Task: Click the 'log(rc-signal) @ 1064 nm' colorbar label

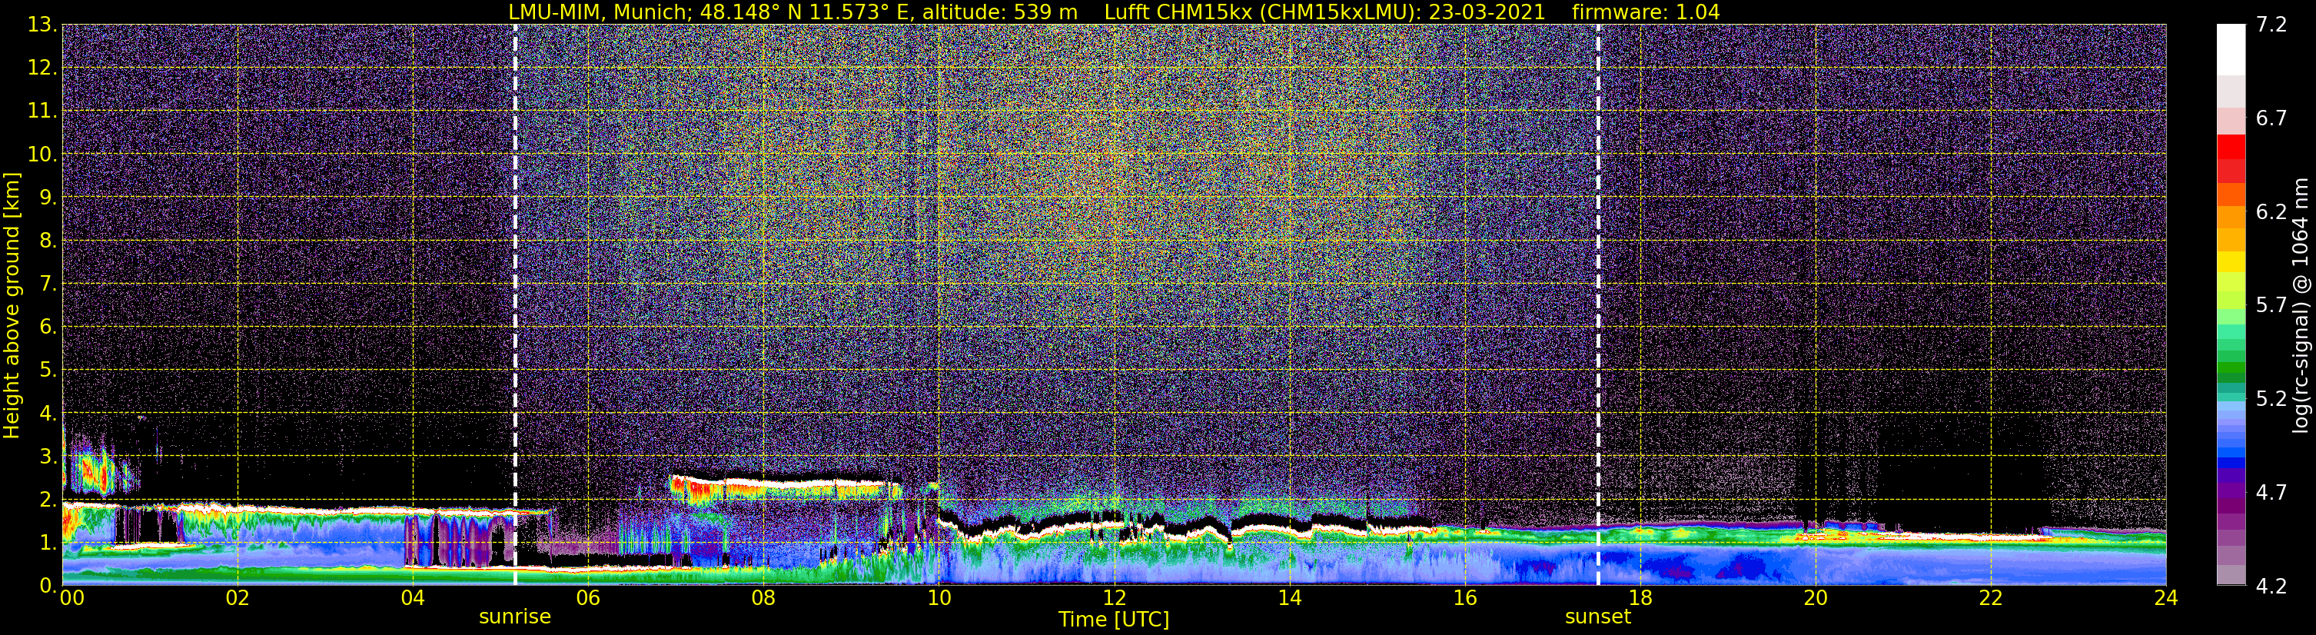Action: (x=2301, y=305)
